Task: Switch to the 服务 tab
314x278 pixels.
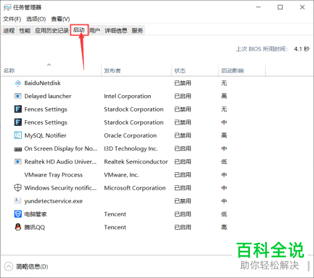Action: 138,31
